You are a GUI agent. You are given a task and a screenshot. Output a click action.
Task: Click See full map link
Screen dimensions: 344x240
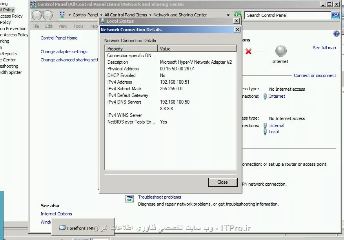coord(324,48)
